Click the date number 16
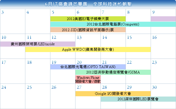This screenshot has height=109, width=176. pyautogui.click(x=154, y=37)
